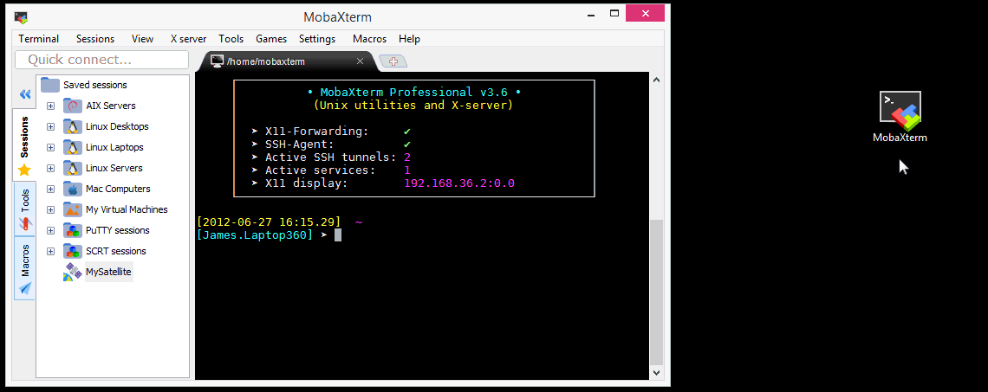Click the My Virtual Machines folder icon

tap(73, 209)
